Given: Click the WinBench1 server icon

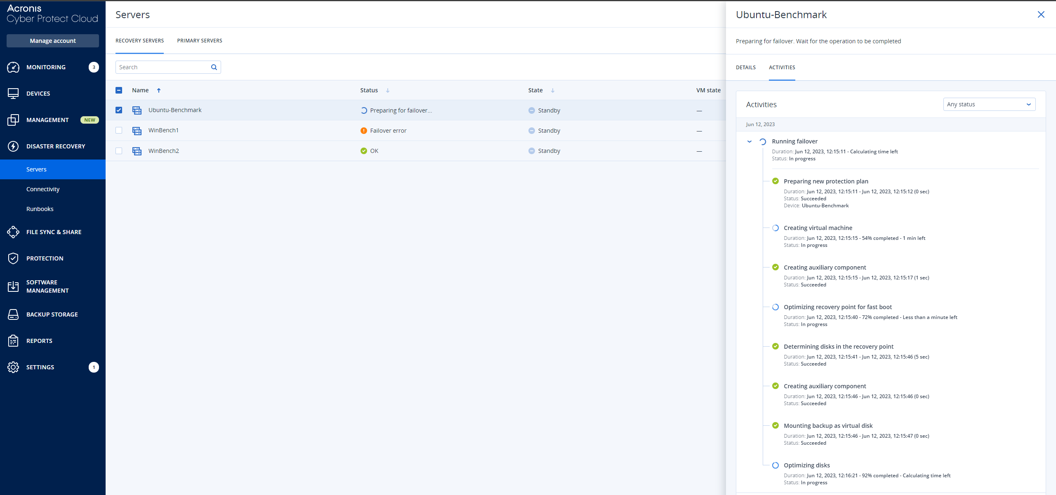Looking at the screenshot, I should (137, 131).
